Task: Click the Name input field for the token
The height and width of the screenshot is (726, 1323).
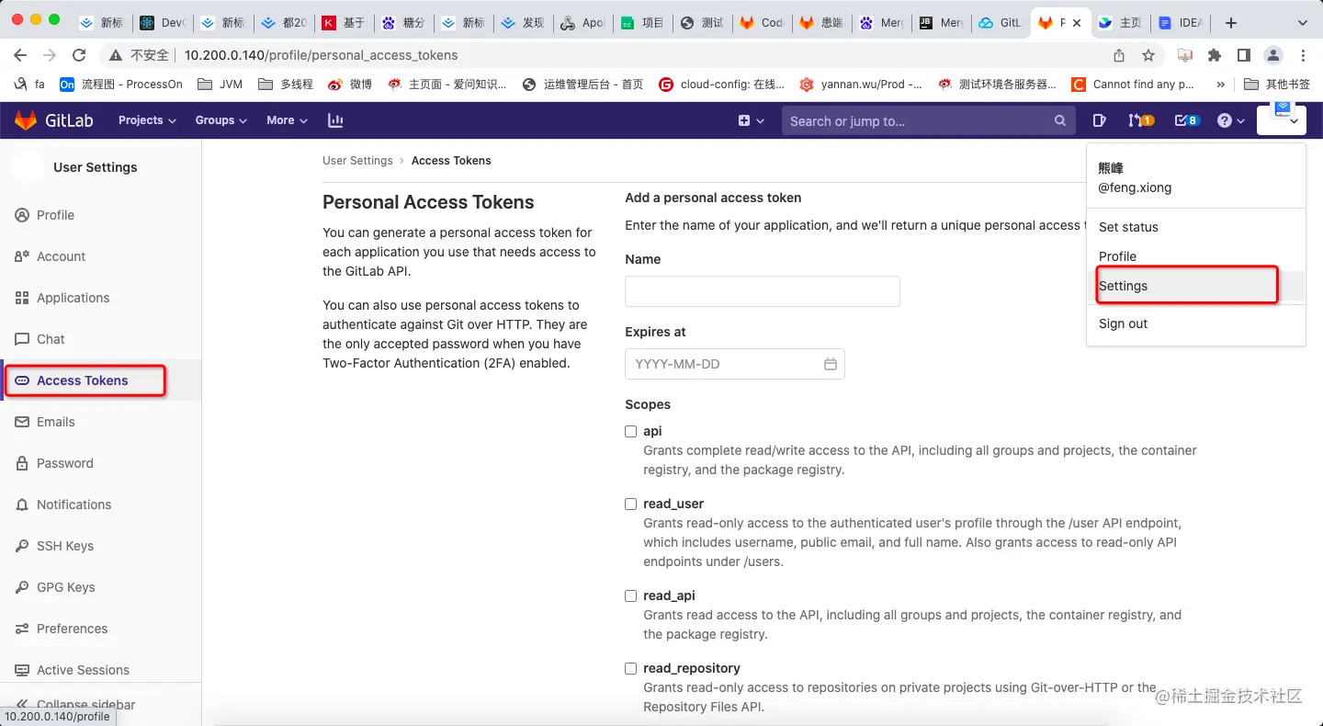Action: (762, 290)
